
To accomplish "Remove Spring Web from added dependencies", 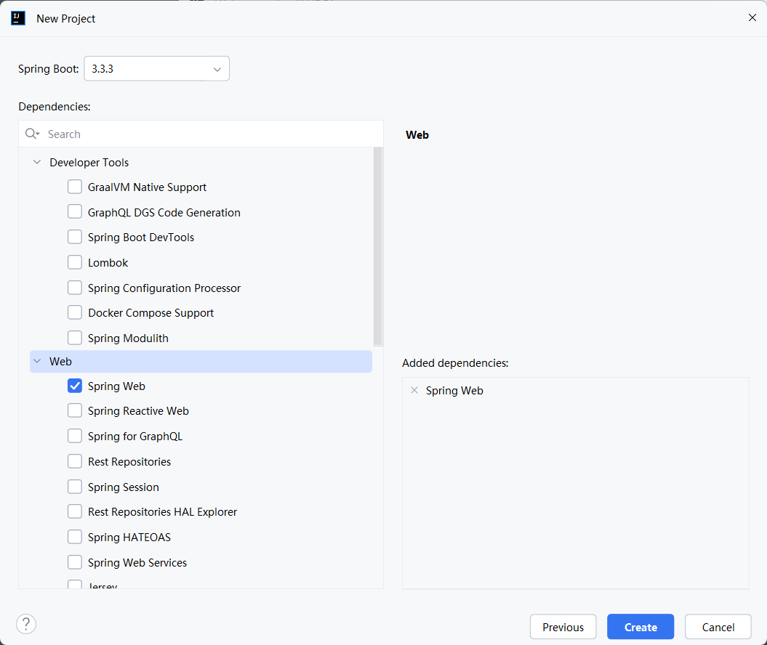I will [x=414, y=390].
